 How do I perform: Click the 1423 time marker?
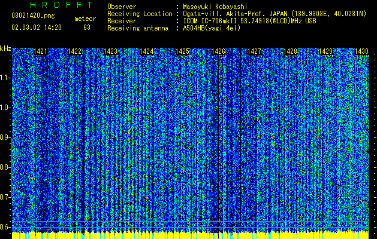tap(111, 51)
